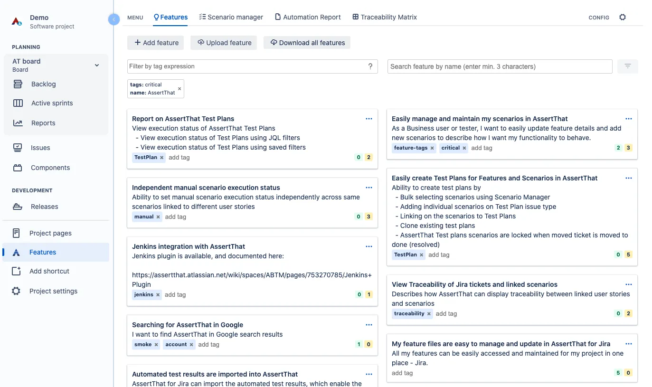The width and height of the screenshot is (652, 387).
Task: Click the Upload feature button
Action: [x=224, y=43]
